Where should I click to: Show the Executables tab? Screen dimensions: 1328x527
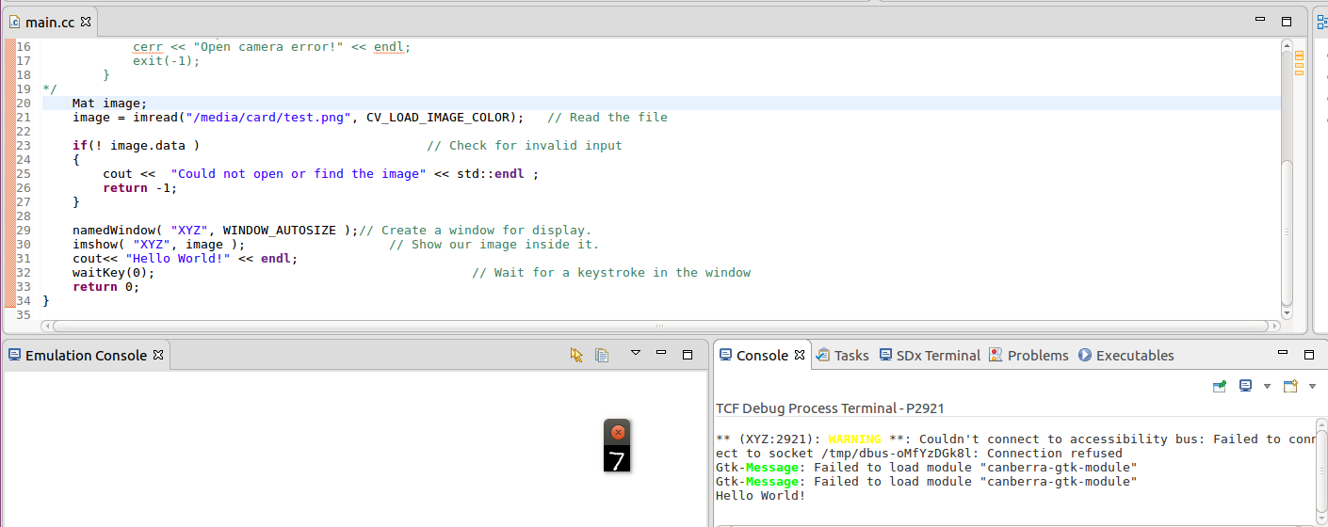coord(1126,355)
